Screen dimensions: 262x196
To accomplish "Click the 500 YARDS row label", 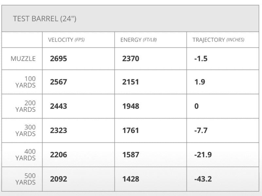I will (26, 179).
